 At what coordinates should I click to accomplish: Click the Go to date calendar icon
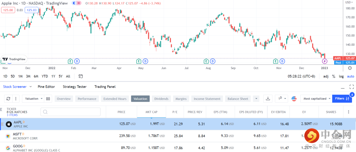click(x=80, y=76)
